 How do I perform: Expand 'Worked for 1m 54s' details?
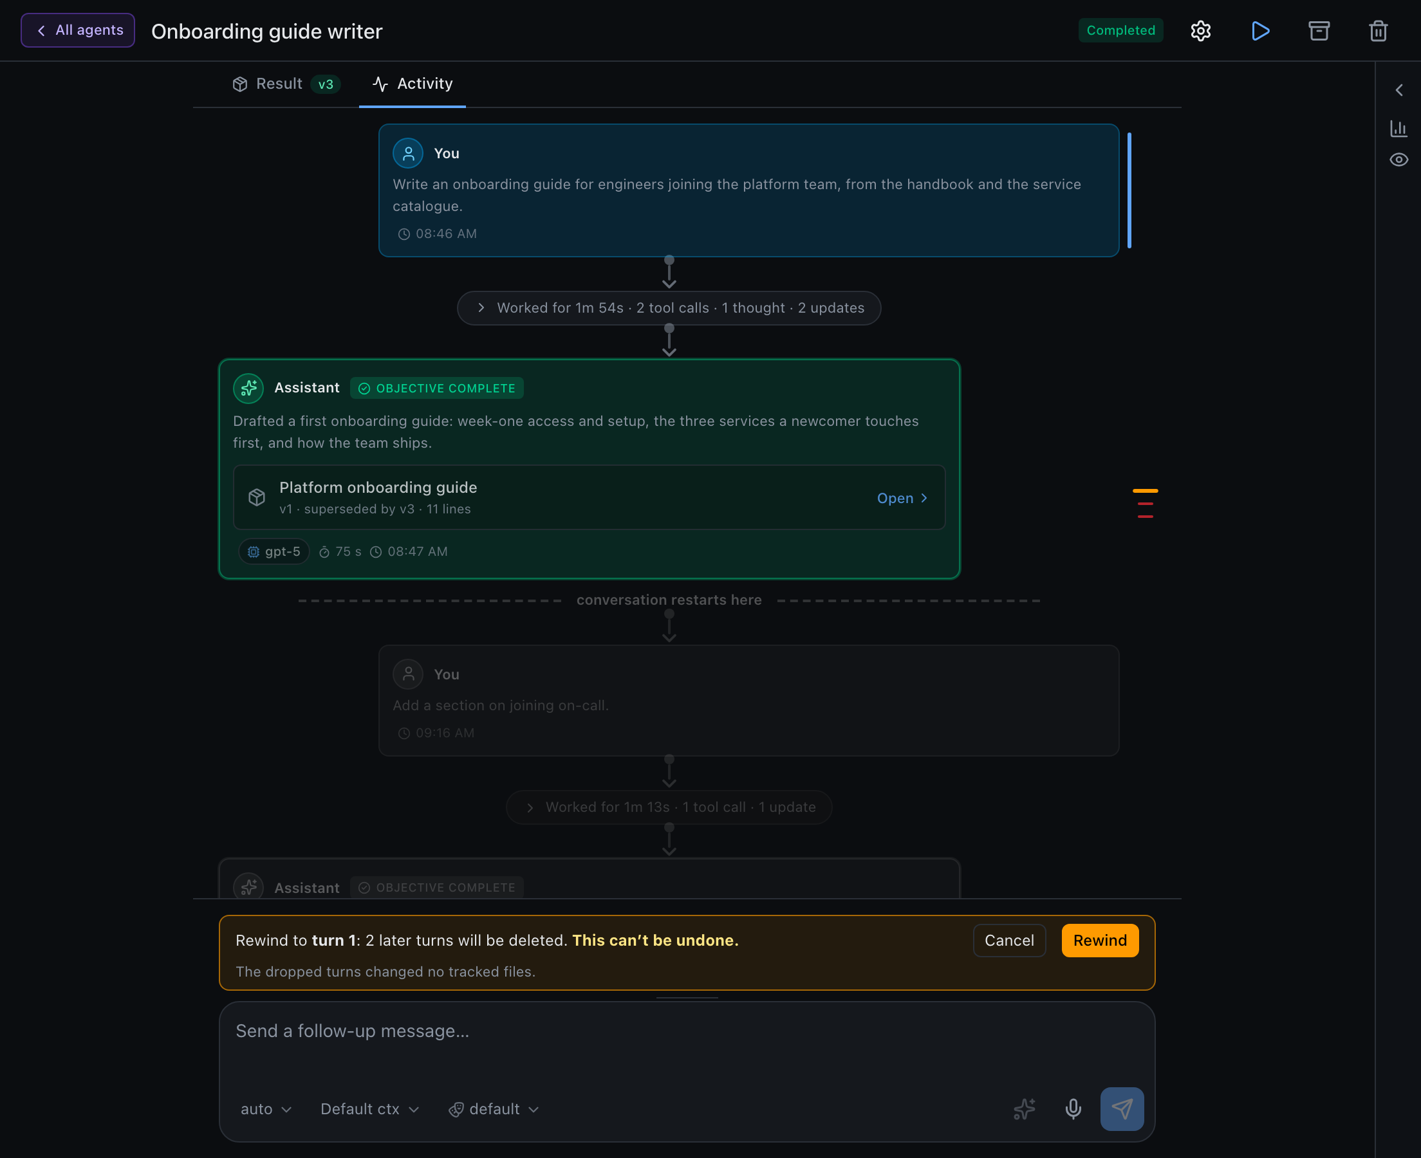click(669, 308)
